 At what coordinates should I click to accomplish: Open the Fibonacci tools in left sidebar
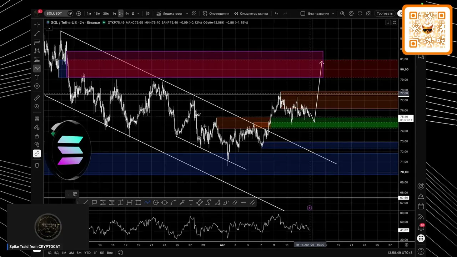37,42
